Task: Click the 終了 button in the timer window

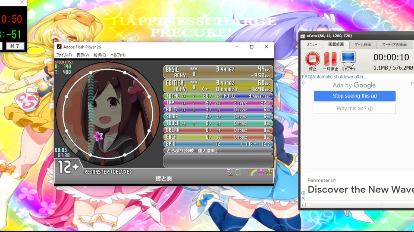Action: click(15, 46)
